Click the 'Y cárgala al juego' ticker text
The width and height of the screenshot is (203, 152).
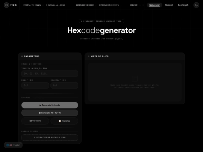pyautogui.click(x=55, y=5)
